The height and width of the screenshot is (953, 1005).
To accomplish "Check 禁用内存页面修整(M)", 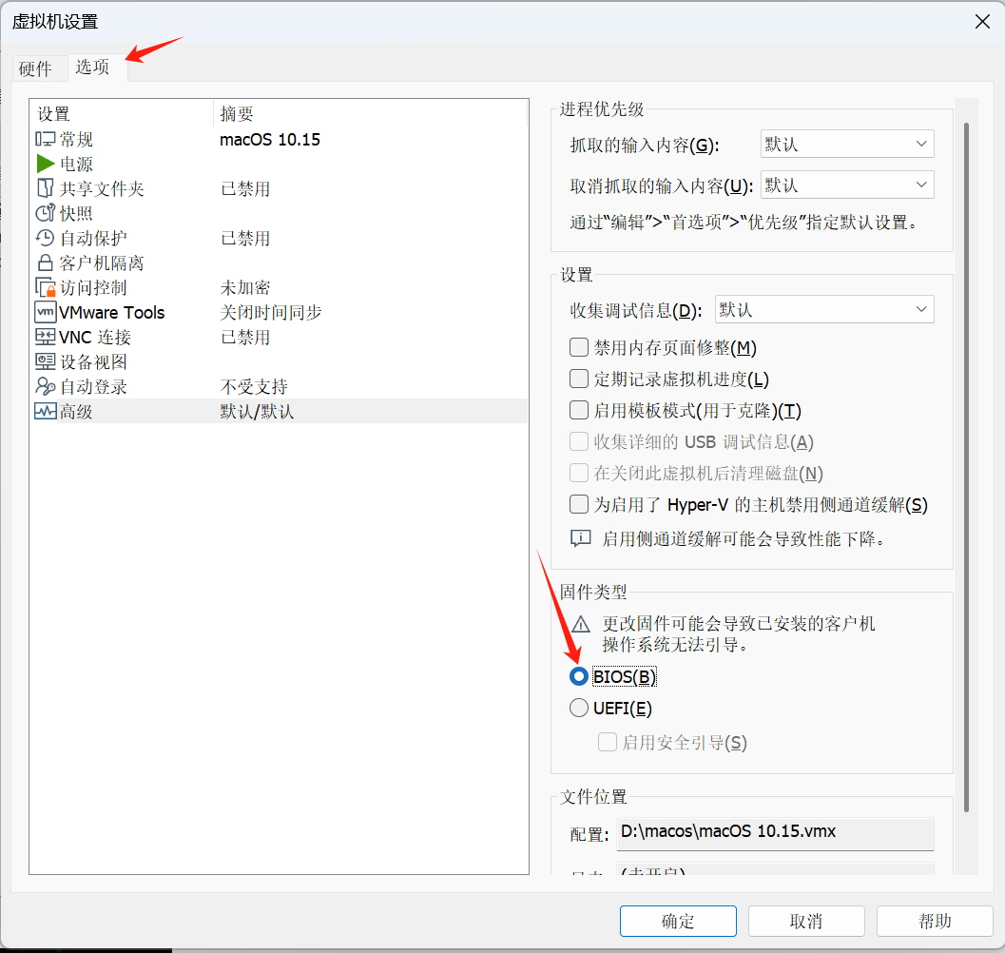I will pyautogui.click(x=579, y=347).
